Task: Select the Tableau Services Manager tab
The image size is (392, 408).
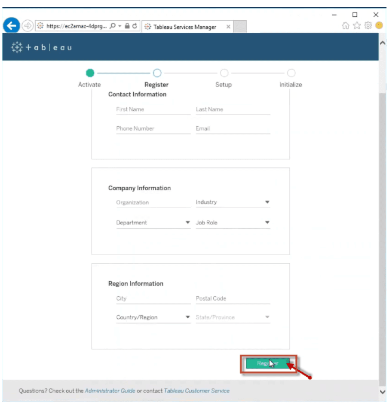Action: [x=184, y=27]
